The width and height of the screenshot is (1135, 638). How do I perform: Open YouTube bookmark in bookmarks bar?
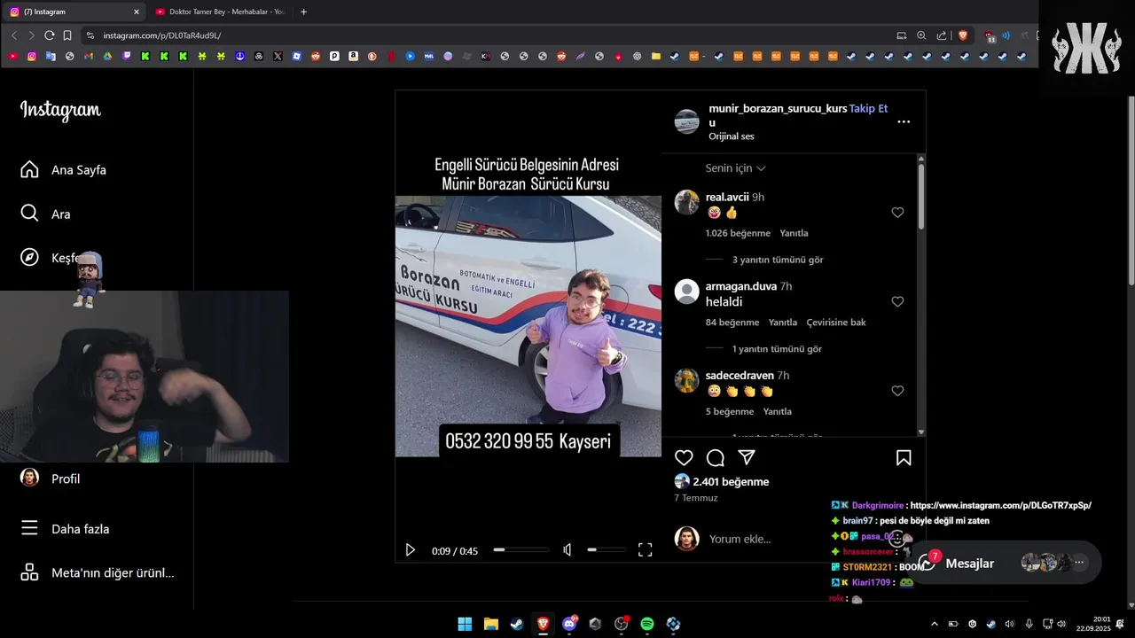[13, 56]
